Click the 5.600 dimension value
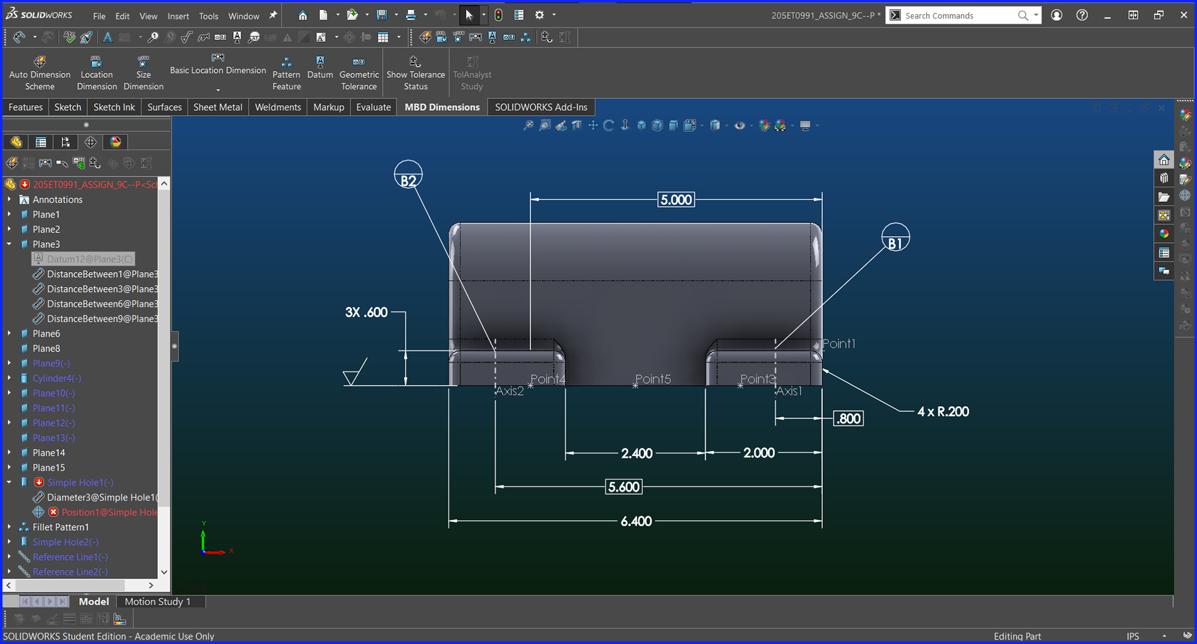 pyautogui.click(x=624, y=487)
